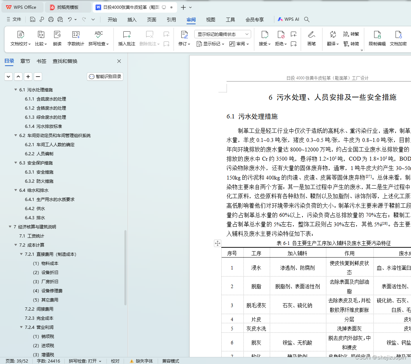This screenshot has width=411, height=364.
Task: Open the 视图 ribbon tab
Action: click(210, 20)
